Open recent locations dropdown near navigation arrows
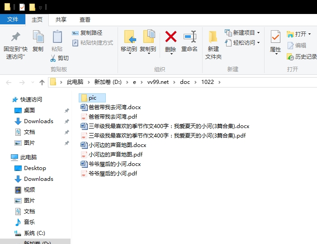 point(33,82)
